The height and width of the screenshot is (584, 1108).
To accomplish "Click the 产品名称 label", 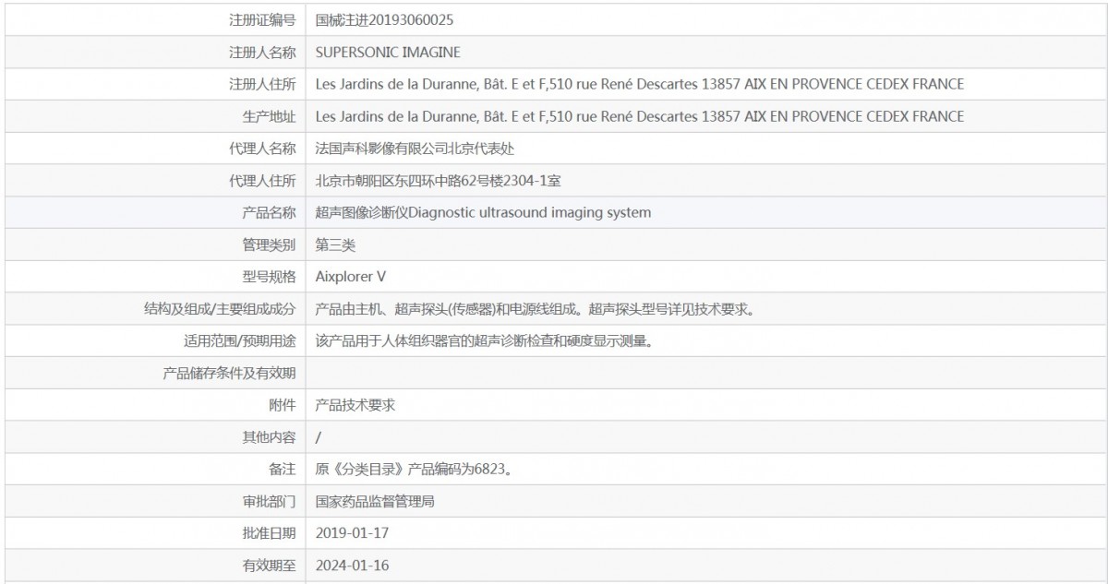I will tap(269, 212).
